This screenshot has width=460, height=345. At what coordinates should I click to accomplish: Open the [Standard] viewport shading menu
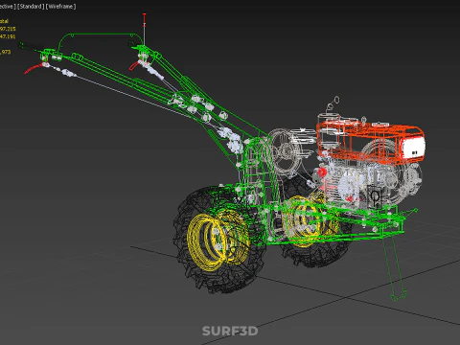pos(31,7)
